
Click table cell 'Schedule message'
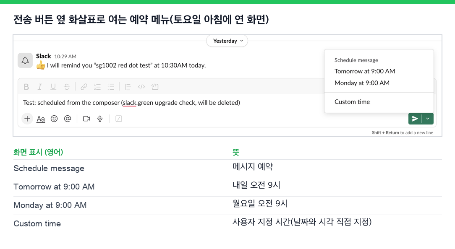click(x=49, y=168)
